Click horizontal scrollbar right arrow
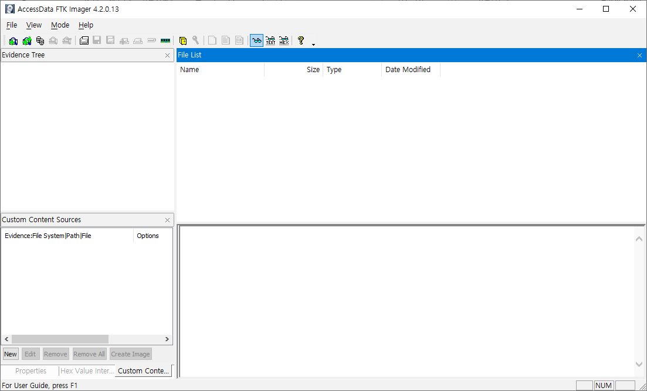The width and height of the screenshot is (647, 391). [x=167, y=339]
